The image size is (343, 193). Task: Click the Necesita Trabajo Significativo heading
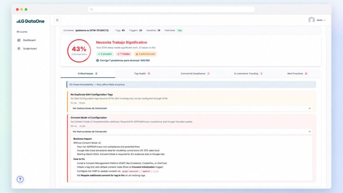click(121, 43)
